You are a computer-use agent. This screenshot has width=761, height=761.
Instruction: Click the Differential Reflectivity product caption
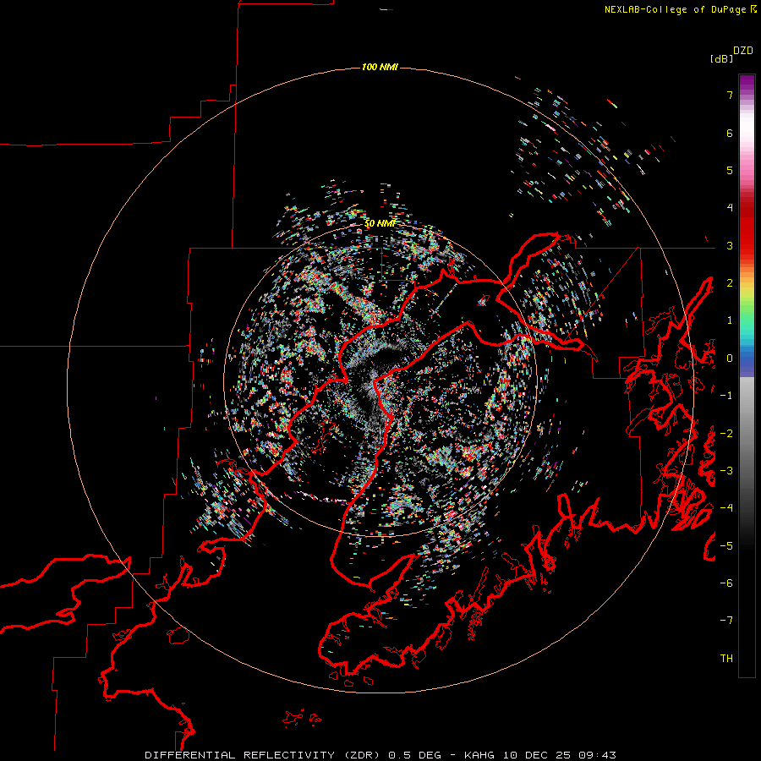pos(380,755)
